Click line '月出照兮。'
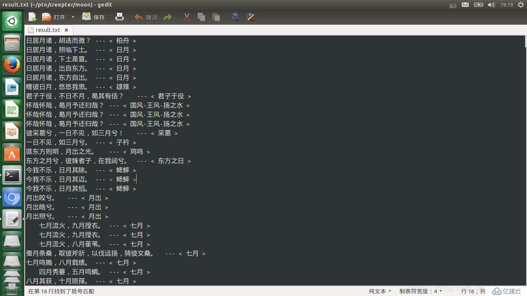Image resolution: width=527 pixels, height=296 pixels. point(67,216)
